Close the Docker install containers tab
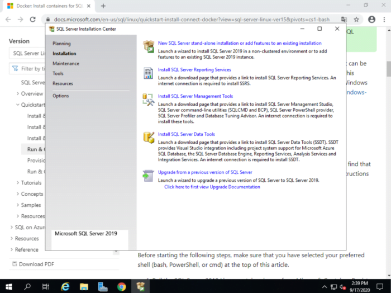 (x=88, y=6)
